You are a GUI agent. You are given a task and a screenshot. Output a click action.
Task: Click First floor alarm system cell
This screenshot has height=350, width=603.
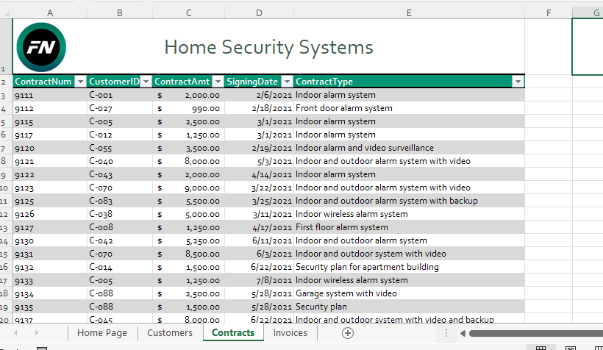click(x=409, y=227)
